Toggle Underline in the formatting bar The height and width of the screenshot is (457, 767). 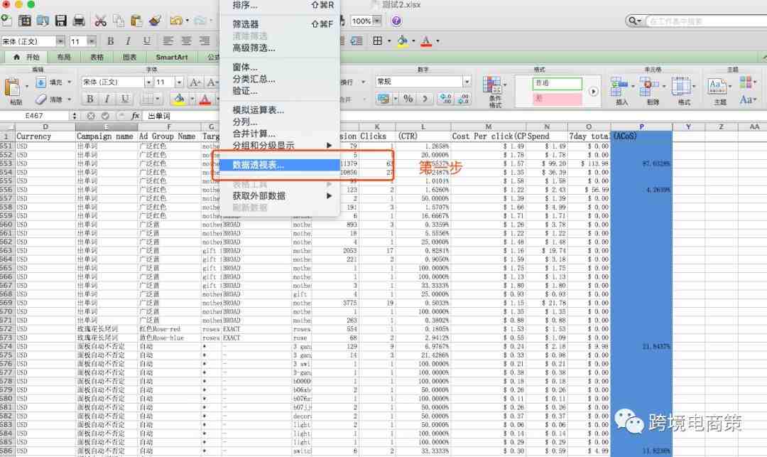pyautogui.click(x=146, y=41)
